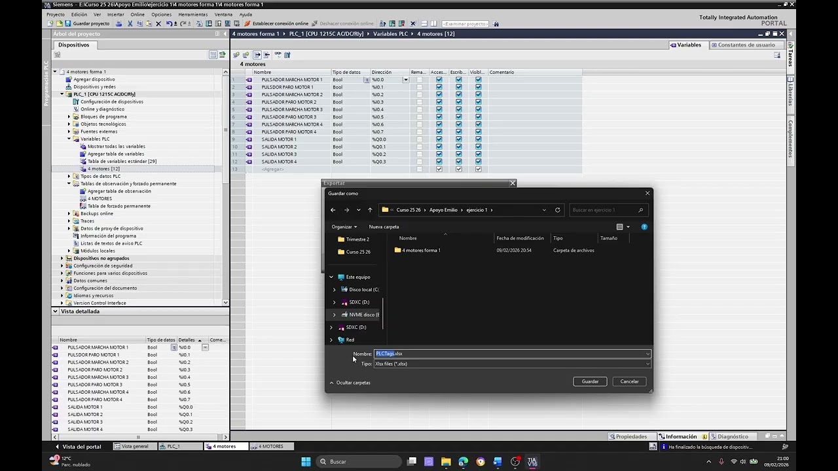Click the delete X icon in toolbar

[158, 24]
